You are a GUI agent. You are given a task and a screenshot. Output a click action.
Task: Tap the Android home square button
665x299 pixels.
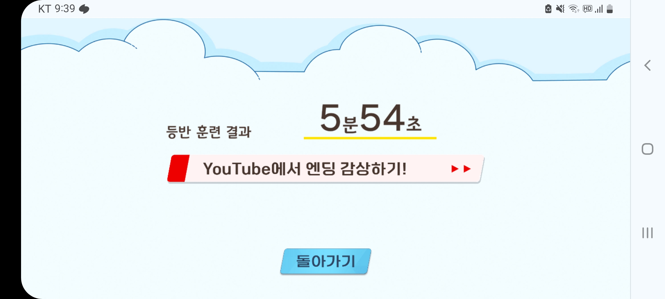click(x=648, y=149)
